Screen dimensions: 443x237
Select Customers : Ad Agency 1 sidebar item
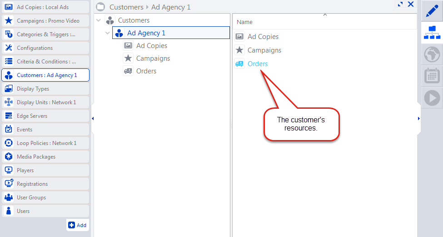45,75
